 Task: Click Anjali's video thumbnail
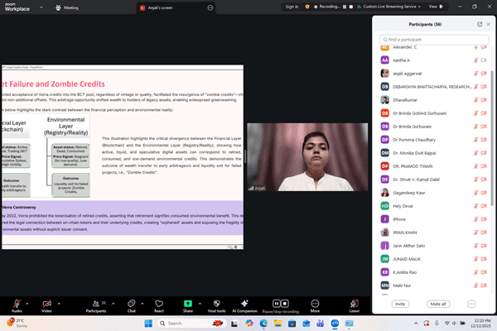tap(307, 157)
